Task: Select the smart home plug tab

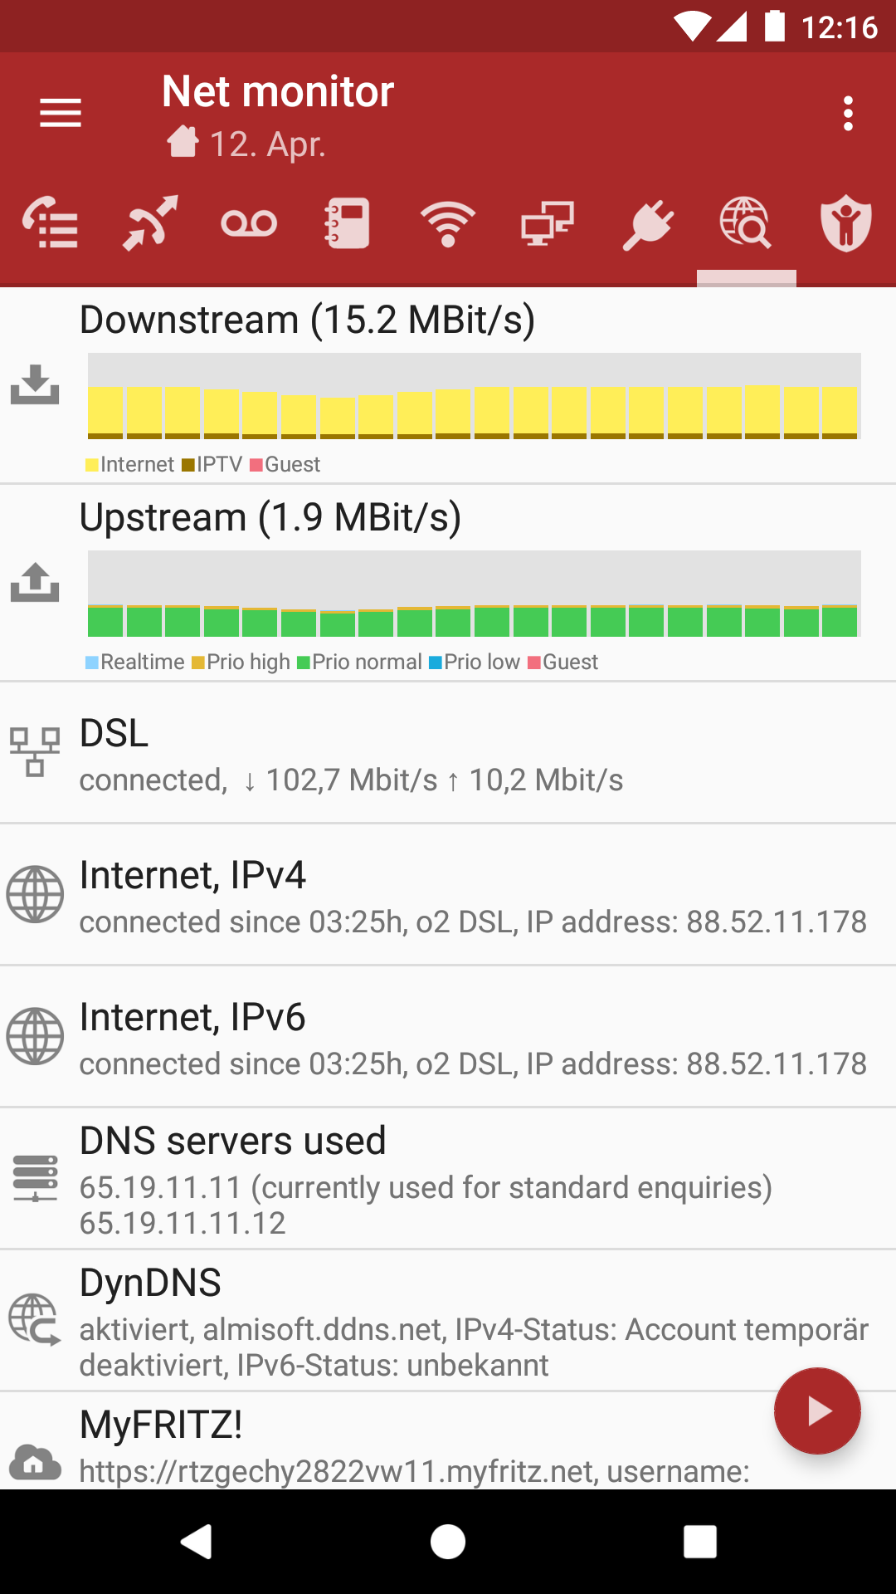Action: tap(647, 223)
